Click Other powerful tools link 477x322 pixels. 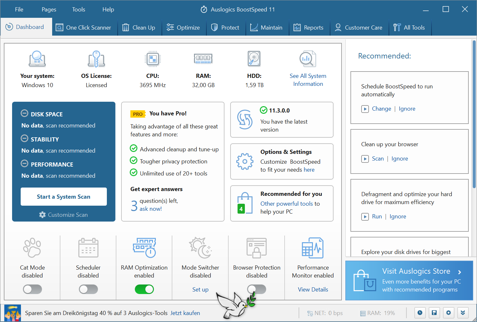[287, 204]
